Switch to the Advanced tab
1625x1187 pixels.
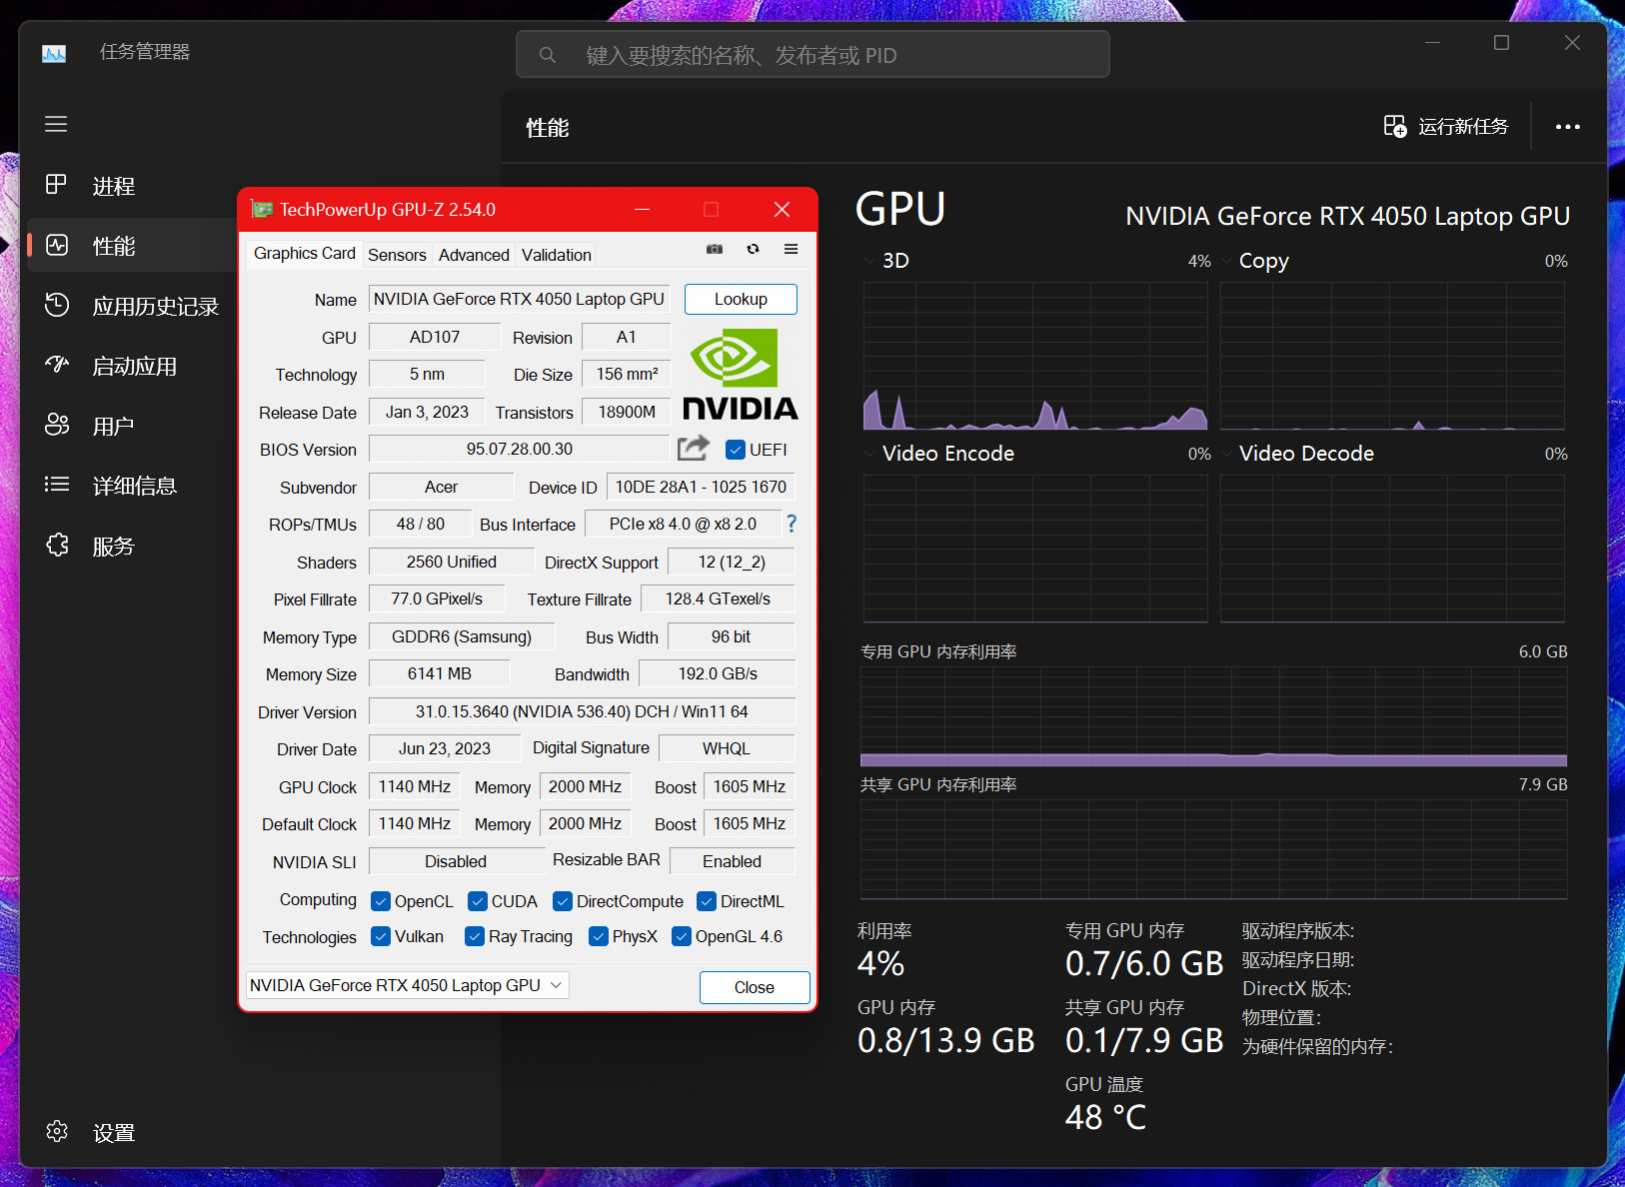point(474,255)
